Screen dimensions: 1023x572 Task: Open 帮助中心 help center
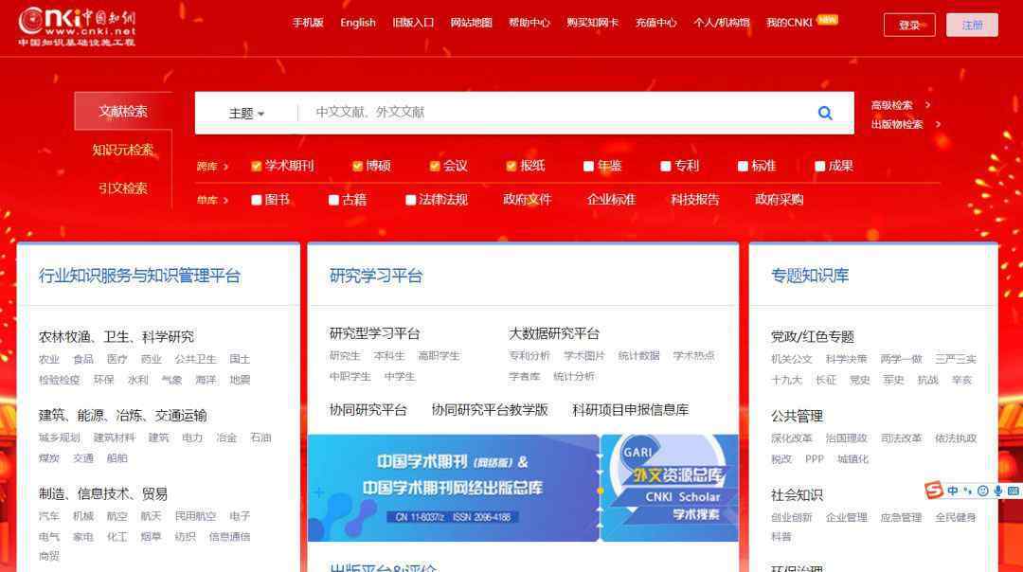click(x=529, y=23)
